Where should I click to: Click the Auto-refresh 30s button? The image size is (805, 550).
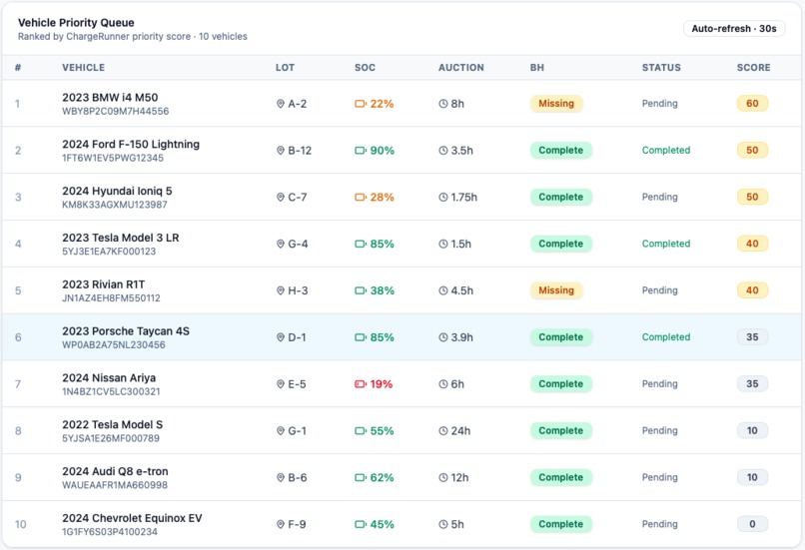coord(734,29)
